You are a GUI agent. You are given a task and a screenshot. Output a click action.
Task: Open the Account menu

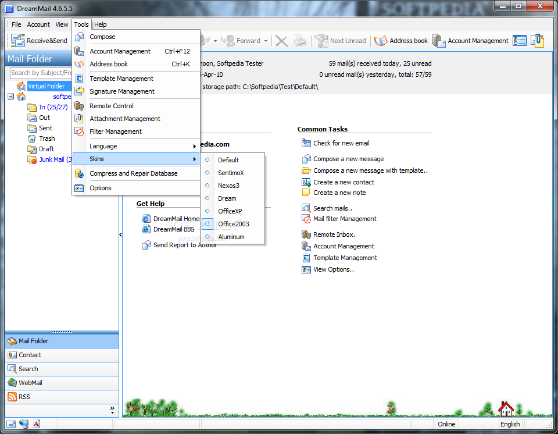tap(38, 24)
